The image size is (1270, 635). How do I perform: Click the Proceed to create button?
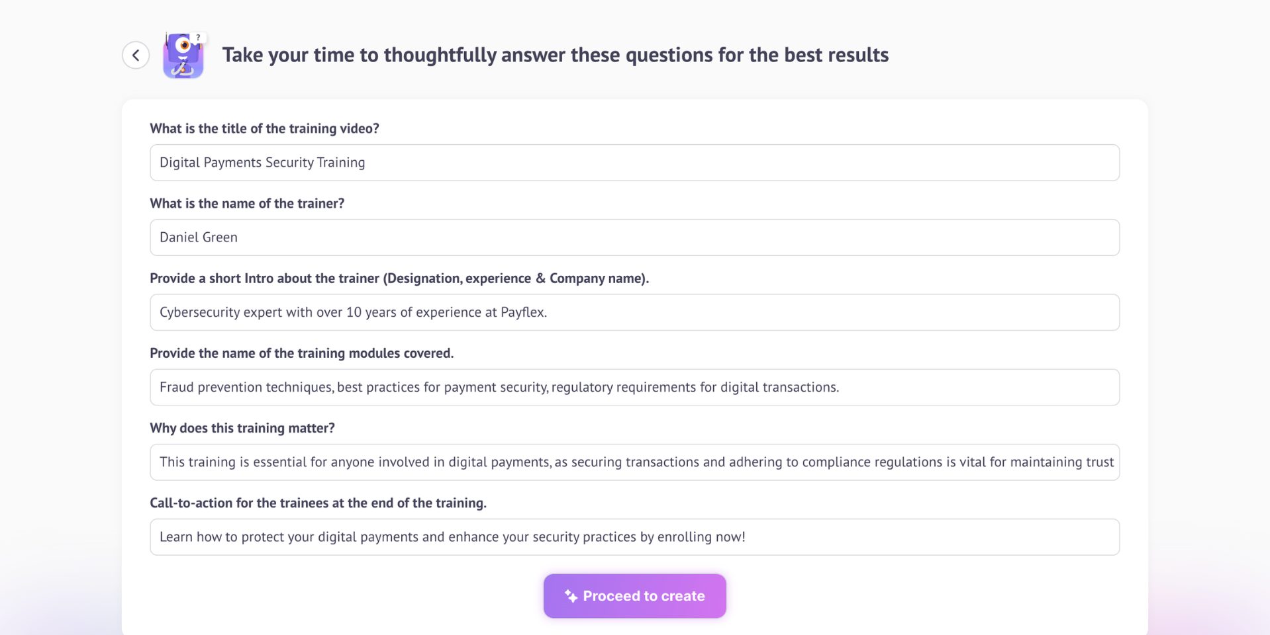click(634, 596)
